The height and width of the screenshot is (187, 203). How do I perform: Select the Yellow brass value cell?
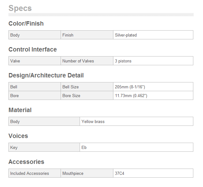click(x=136, y=121)
